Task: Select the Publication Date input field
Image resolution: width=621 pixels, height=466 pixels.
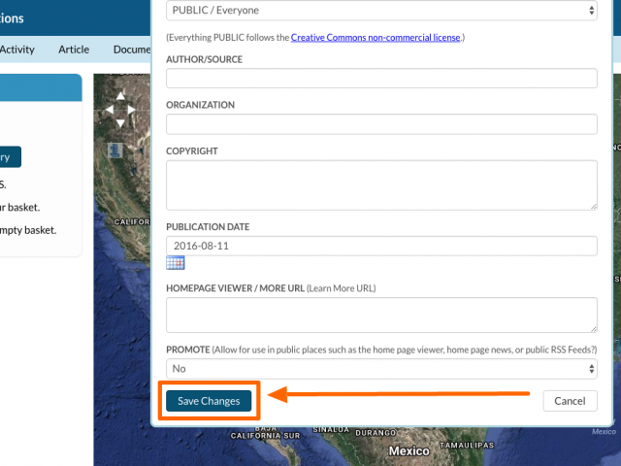Action: (x=380, y=246)
